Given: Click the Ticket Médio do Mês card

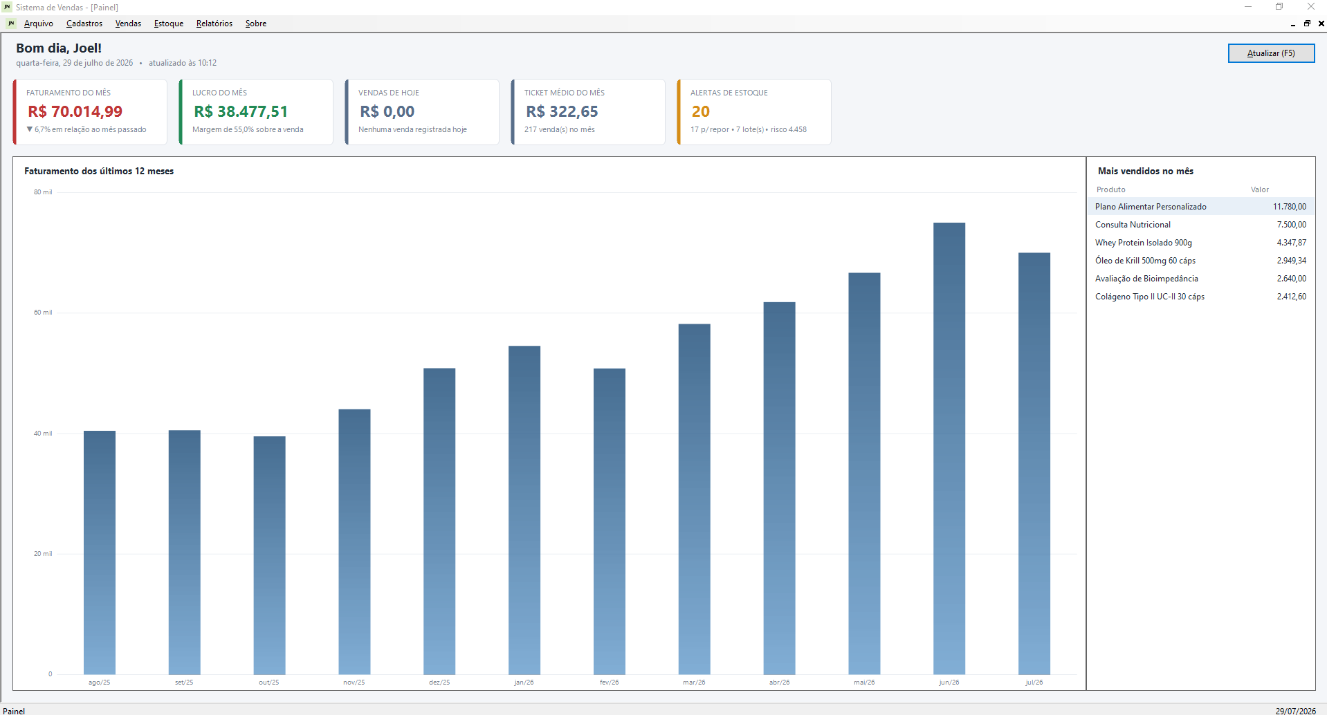Looking at the screenshot, I should tap(588, 112).
